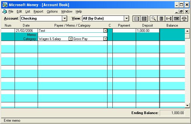The height and width of the screenshot is (124, 191).
Task: Click the Num cell of the Test transaction
Action: 8,31
